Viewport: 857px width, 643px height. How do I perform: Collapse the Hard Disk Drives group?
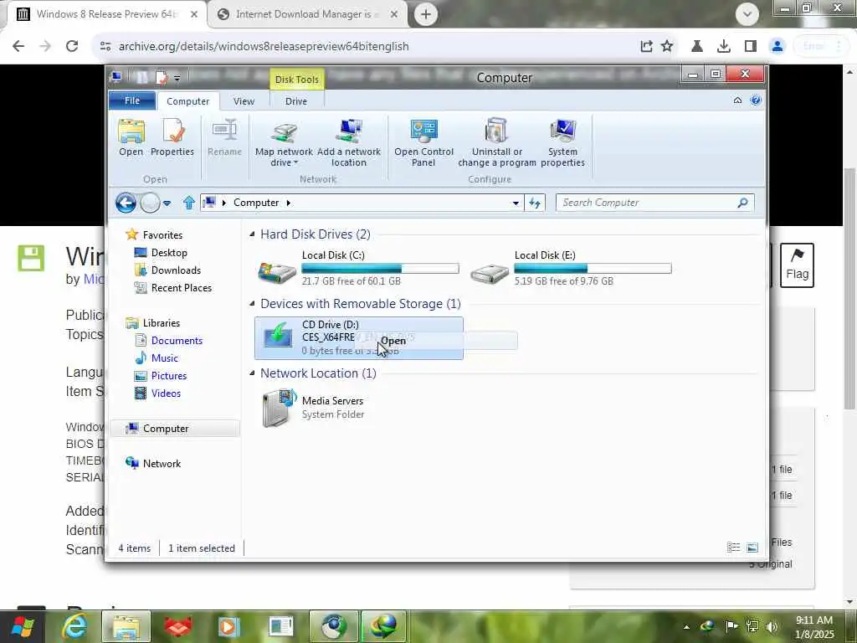tap(252, 234)
